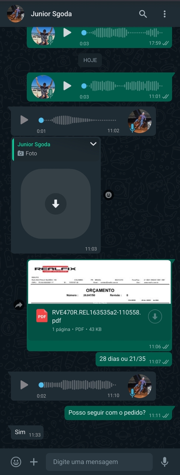The height and width of the screenshot is (475, 180).
Task: Seek in the 11:10 voice message waveform
Action: pos(77,385)
